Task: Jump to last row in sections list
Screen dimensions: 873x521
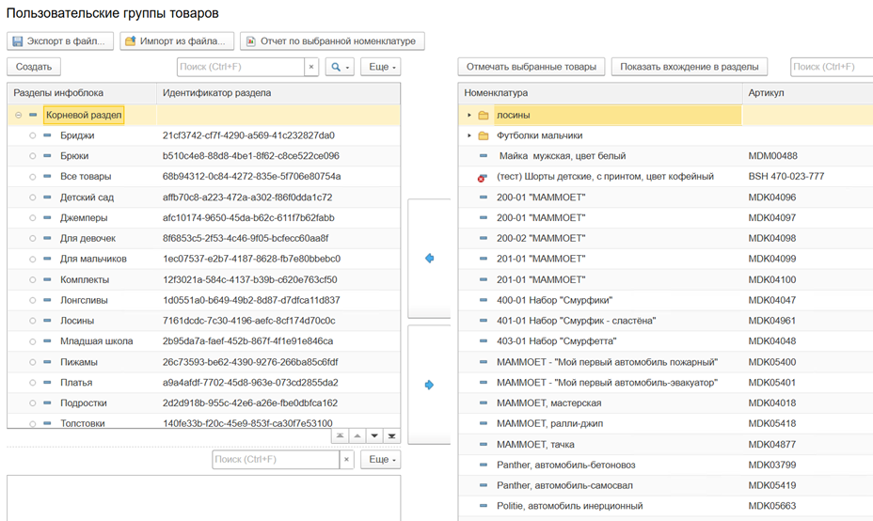Action: point(391,435)
